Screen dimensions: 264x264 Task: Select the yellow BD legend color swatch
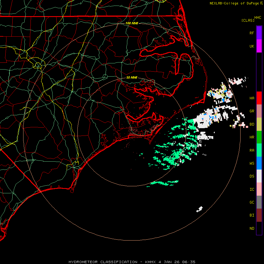[x=259, y=124]
